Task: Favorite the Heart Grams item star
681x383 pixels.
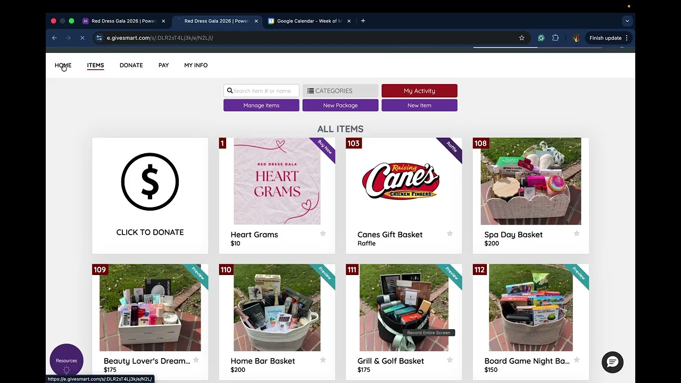Action: coord(322,234)
